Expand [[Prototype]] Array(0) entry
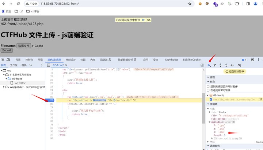This screenshot has width=263, height=150. coord(212,138)
